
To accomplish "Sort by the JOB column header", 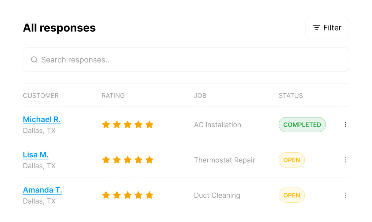I will (200, 95).
